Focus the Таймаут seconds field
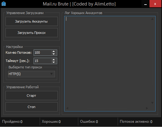The image size is (162, 127). click(x=42, y=61)
